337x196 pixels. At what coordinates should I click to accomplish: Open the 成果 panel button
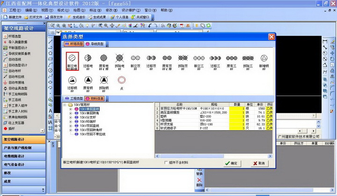click(24, 182)
